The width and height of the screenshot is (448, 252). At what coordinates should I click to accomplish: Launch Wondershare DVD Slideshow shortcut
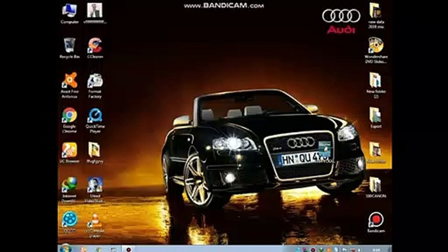[x=376, y=50]
